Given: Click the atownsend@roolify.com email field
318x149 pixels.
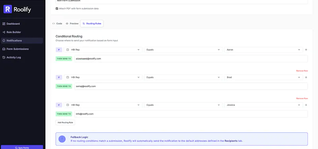Looking at the screenshot, I should click(191, 58).
